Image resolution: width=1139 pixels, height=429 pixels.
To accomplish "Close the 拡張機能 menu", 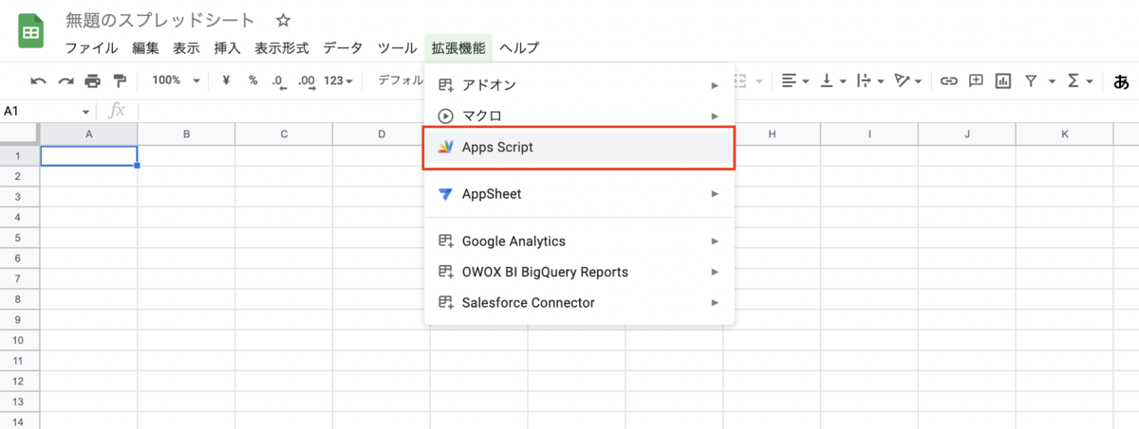I will (458, 47).
